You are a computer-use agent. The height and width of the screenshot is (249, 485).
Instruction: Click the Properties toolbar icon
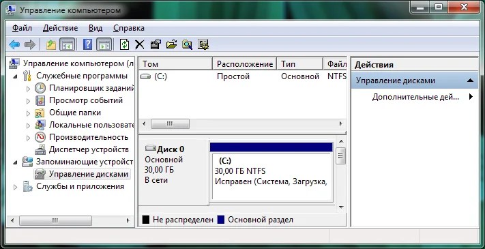coord(156,45)
